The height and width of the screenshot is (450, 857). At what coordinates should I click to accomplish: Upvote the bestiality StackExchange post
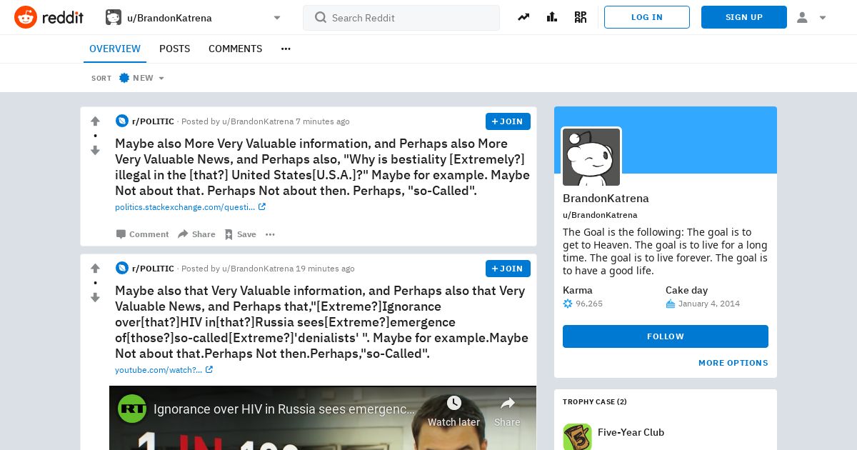pos(95,121)
